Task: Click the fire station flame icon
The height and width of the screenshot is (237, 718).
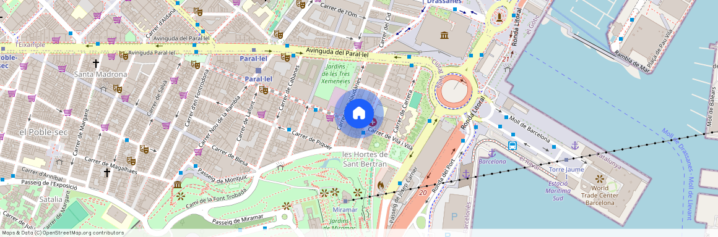Action: coord(380,185)
